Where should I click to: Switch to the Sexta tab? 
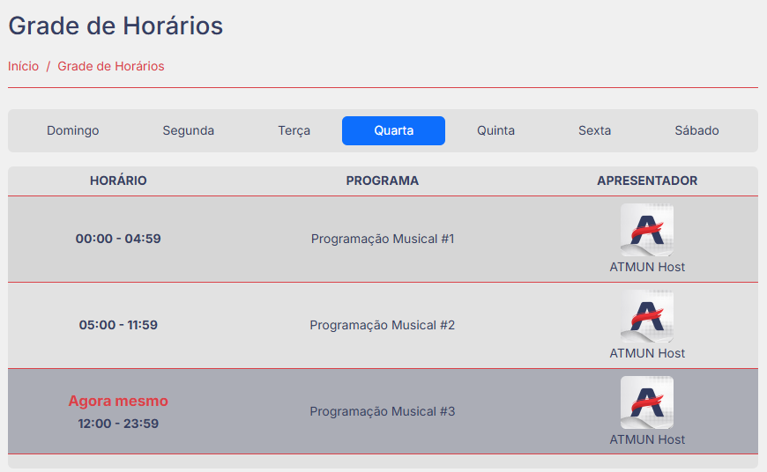(x=595, y=130)
